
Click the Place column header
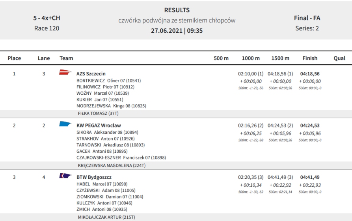coord(14,58)
